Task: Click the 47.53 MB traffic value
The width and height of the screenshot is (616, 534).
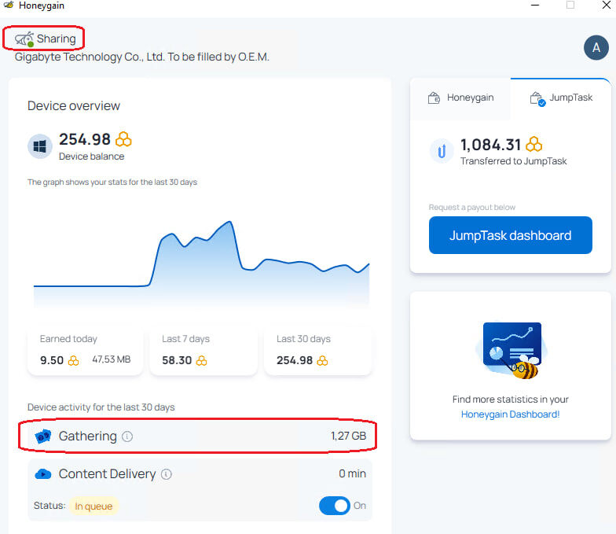Action: [112, 359]
